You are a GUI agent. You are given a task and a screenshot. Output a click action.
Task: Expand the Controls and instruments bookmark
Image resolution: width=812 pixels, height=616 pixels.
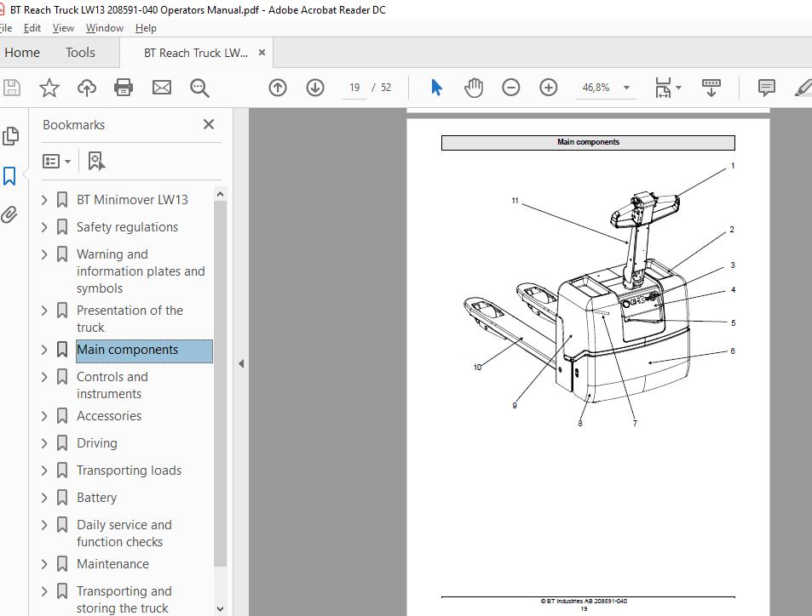pos(44,377)
